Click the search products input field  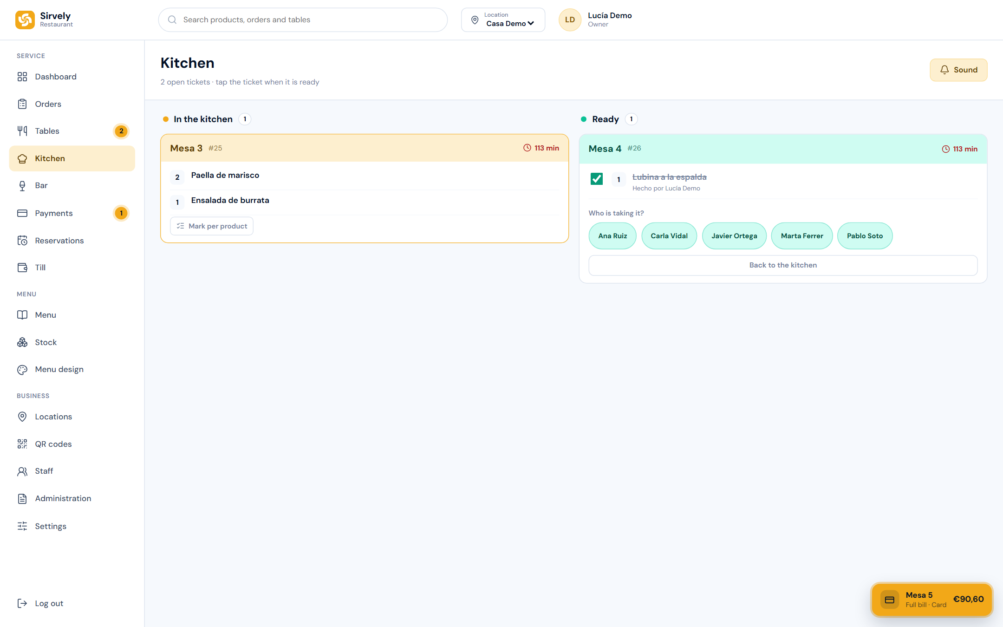[303, 20]
